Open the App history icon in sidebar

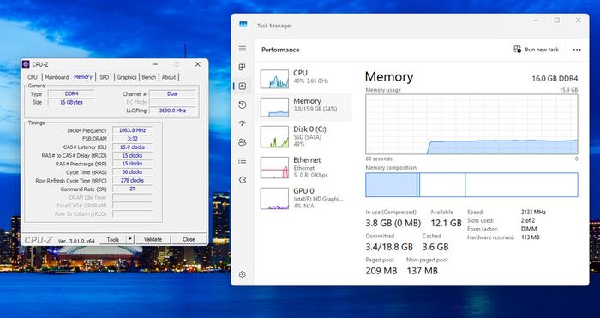coord(243,105)
